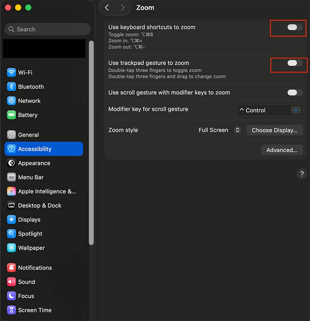The width and height of the screenshot is (310, 321).
Task: Open Bluetooth settings icon
Action: [12, 87]
